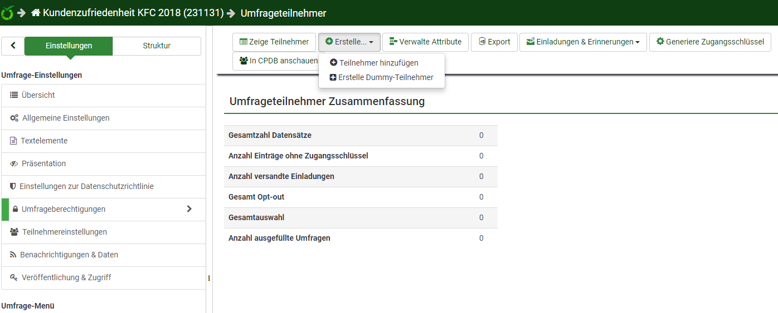Go to Präsentation settings
The image size is (778, 313).
pyautogui.click(x=43, y=163)
